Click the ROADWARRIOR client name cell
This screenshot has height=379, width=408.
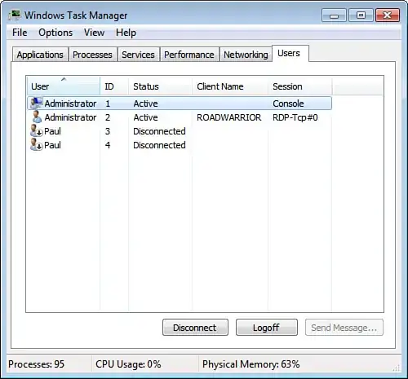point(229,117)
